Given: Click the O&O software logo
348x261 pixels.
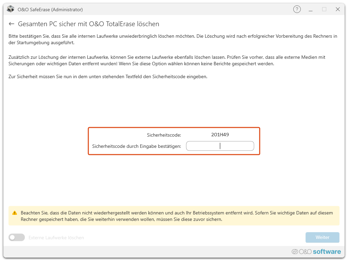Looking at the screenshot, I should (316, 252).
